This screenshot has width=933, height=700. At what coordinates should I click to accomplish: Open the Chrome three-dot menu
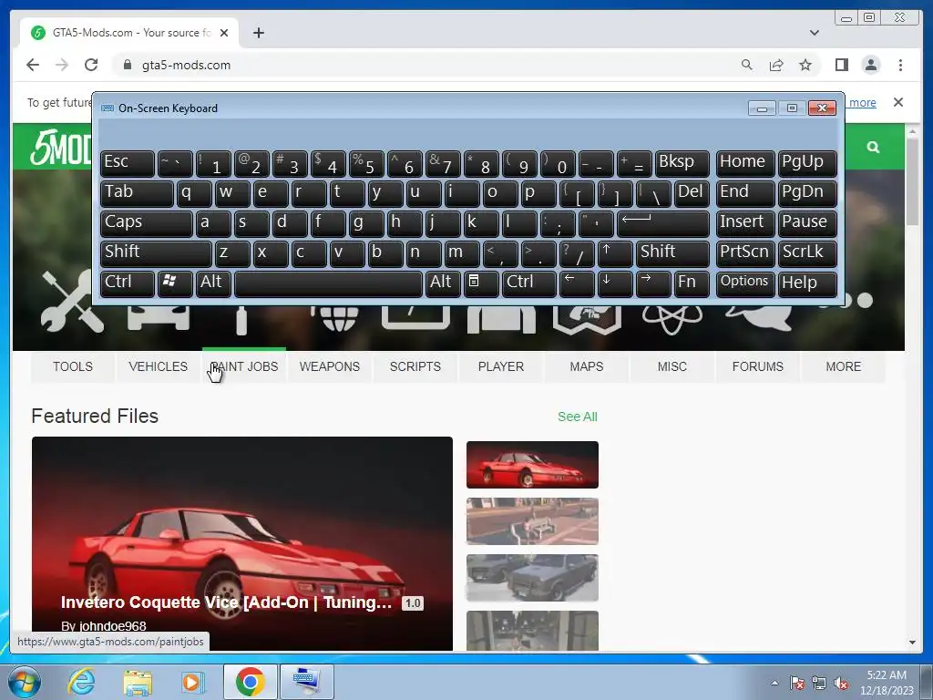(900, 65)
